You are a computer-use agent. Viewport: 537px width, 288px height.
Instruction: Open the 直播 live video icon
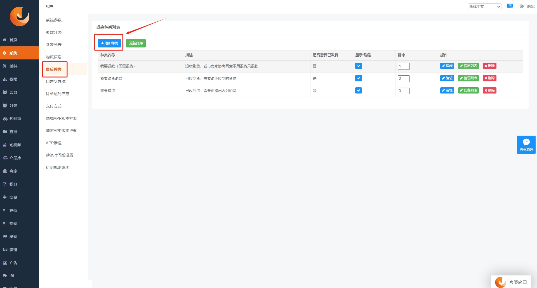5,132
